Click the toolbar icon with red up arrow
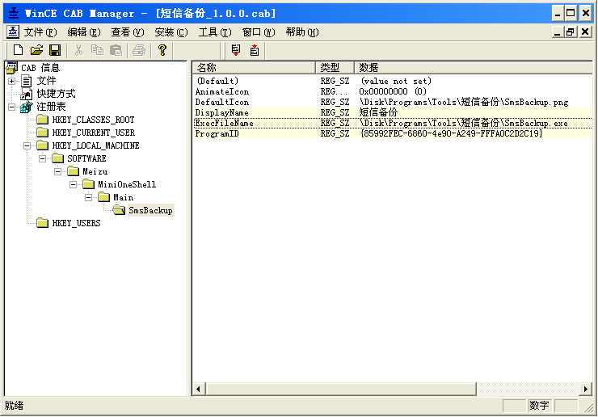This screenshot has width=598, height=417. pyautogui.click(x=255, y=50)
